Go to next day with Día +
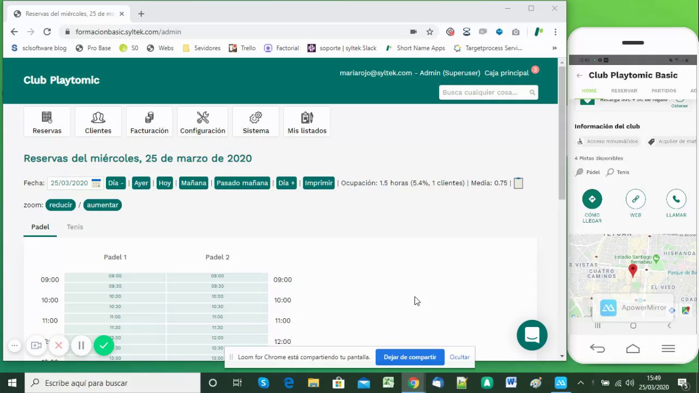Viewport: 699px width, 393px height. click(287, 183)
